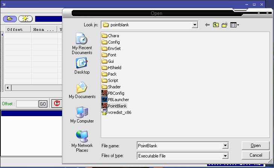Click the GO button next to Offset

[x=43, y=104]
